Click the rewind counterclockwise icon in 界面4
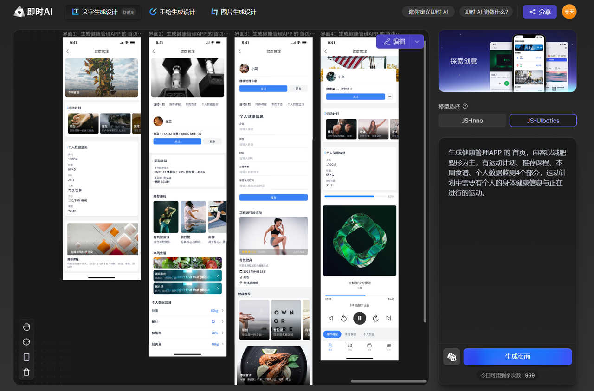The width and height of the screenshot is (594, 391). (344, 318)
